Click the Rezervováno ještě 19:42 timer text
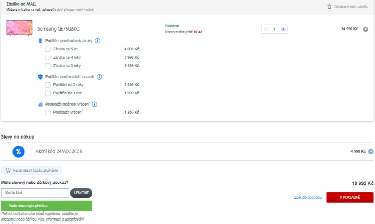 tap(183, 32)
